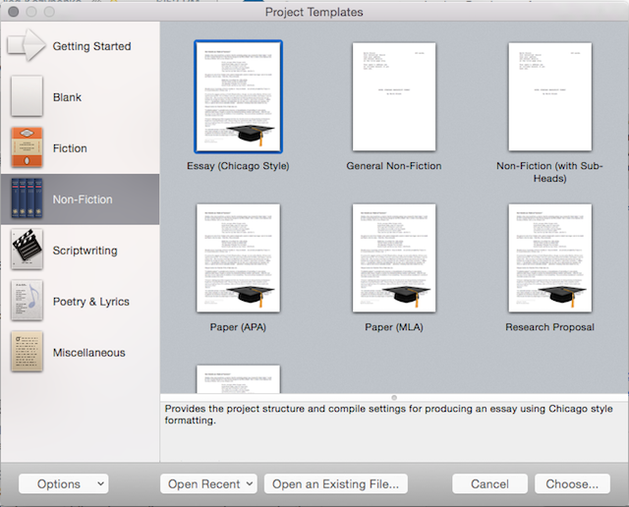The height and width of the screenshot is (507, 629).
Task: Select the Paper (MLA) template thumbnail
Action: point(394,257)
